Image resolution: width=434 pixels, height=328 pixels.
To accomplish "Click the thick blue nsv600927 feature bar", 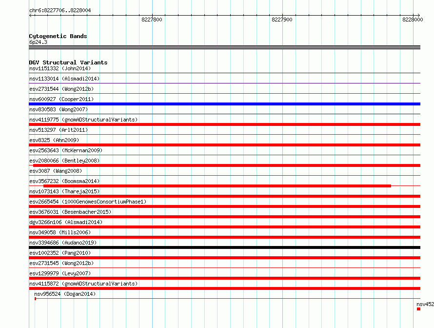I will coord(224,104).
